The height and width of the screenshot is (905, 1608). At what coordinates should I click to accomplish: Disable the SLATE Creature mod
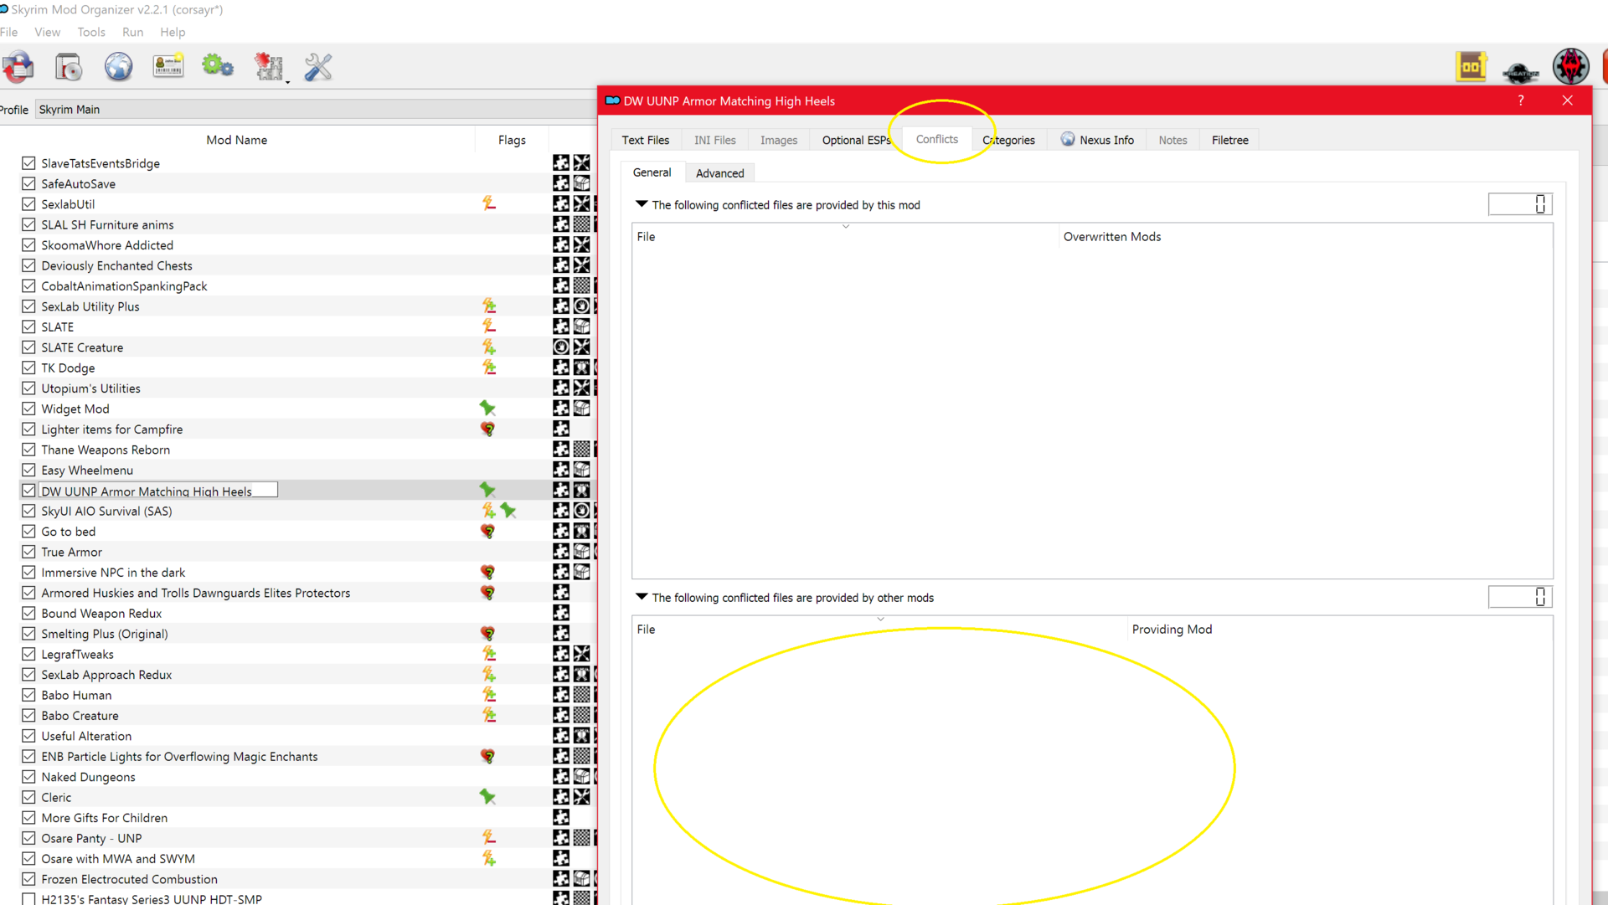[28, 347]
